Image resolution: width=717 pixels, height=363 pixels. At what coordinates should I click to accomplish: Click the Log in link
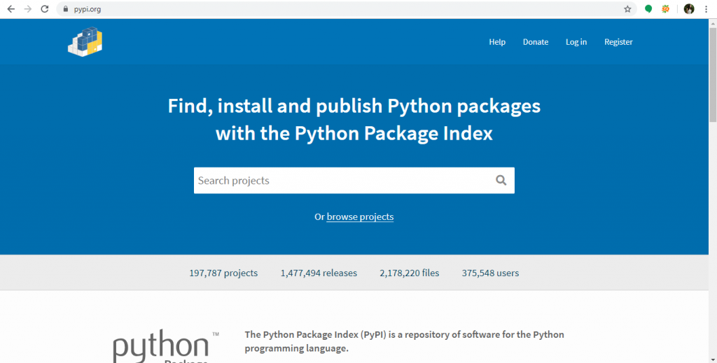pos(576,41)
